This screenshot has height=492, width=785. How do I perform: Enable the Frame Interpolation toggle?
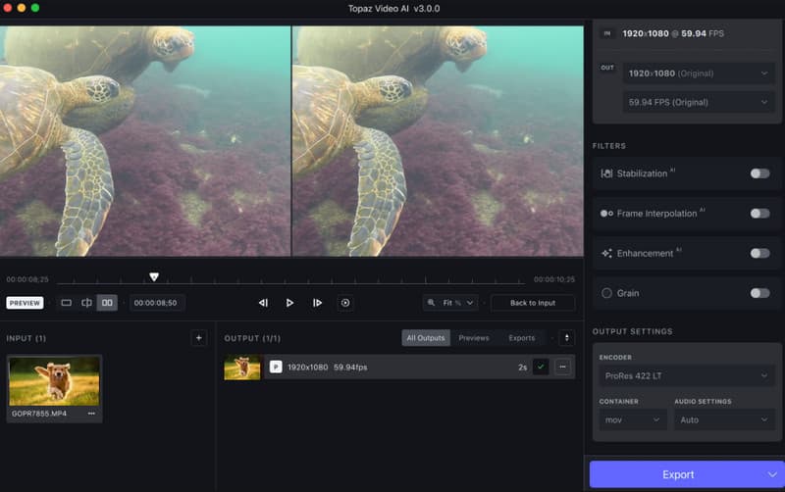(759, 214)
